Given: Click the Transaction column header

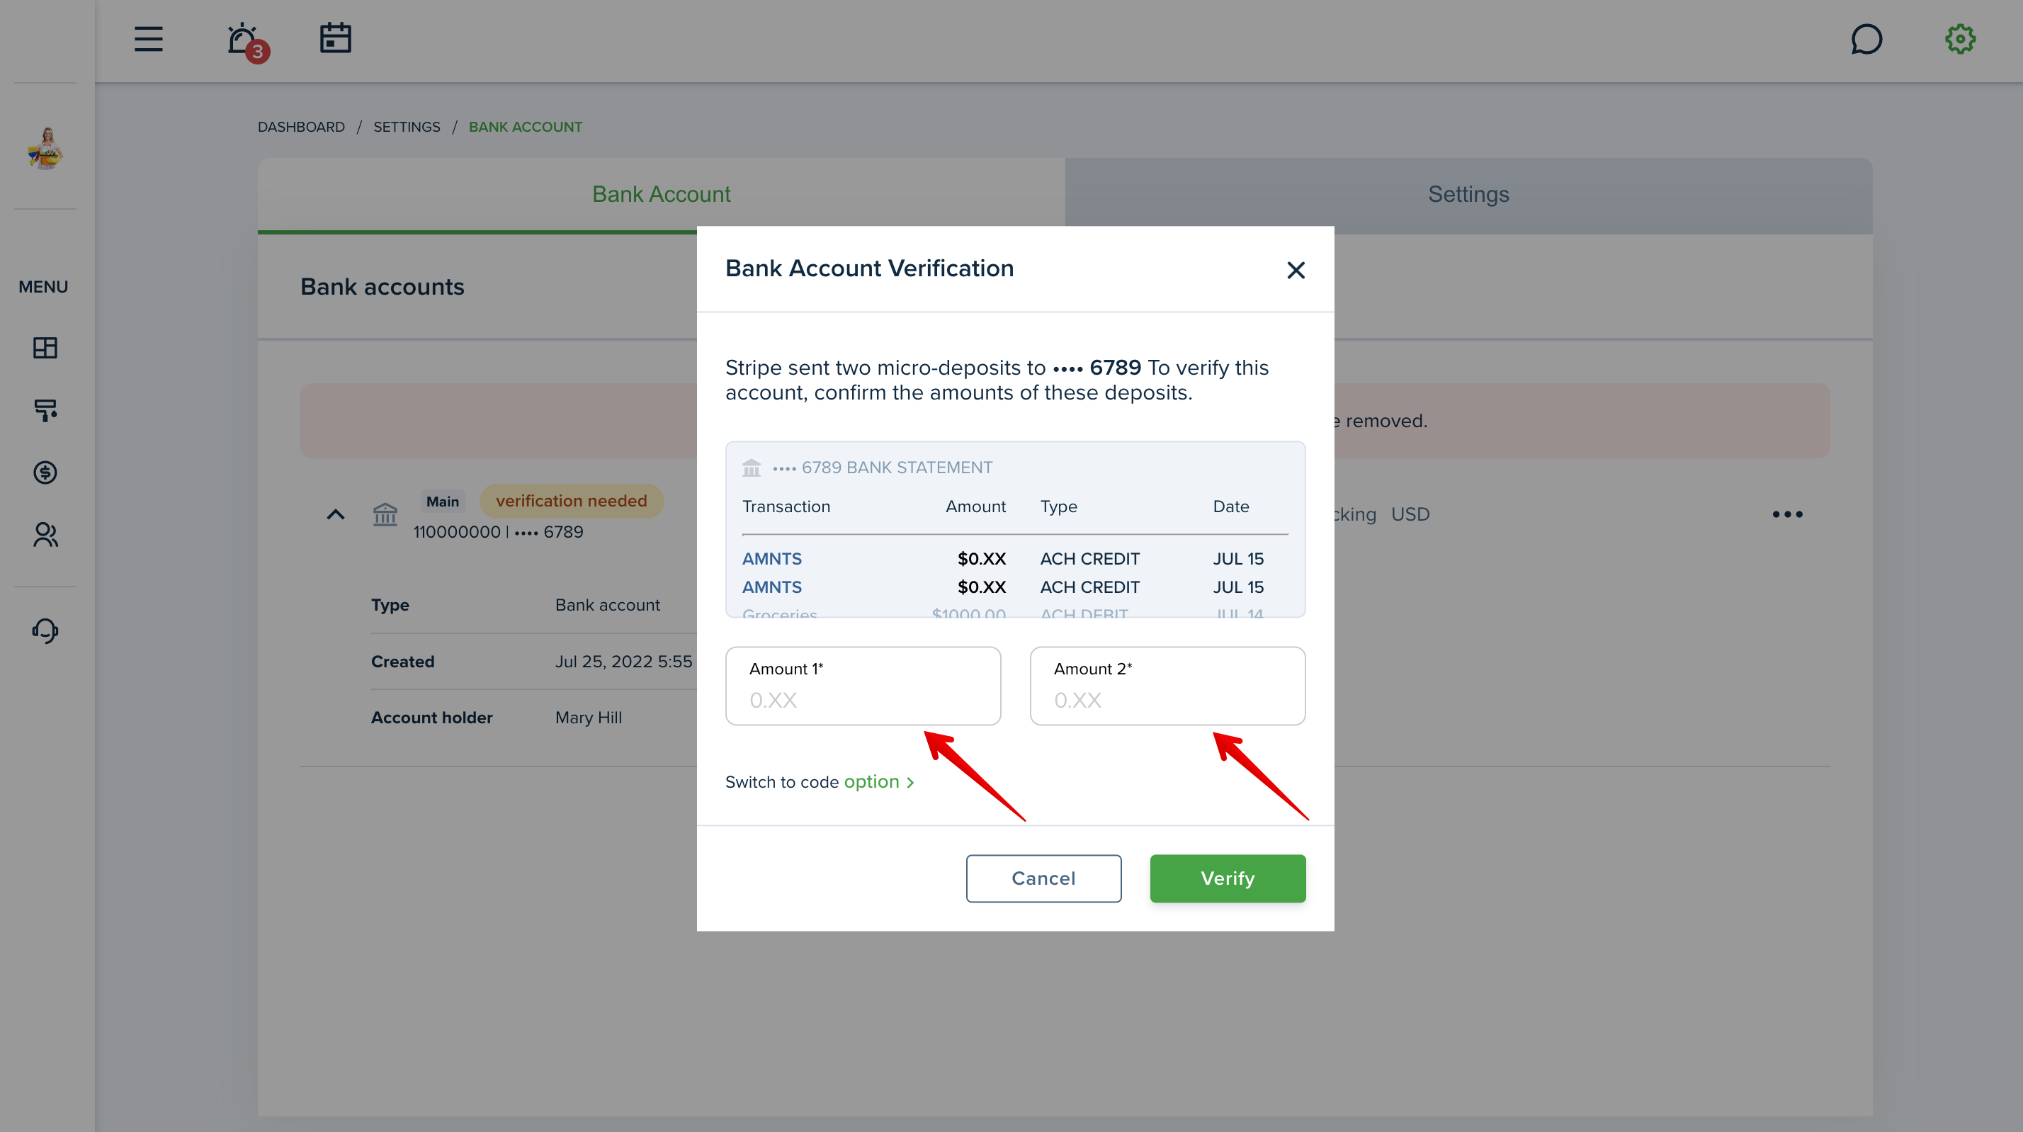Looking at the screenshot, I should 786,506.
